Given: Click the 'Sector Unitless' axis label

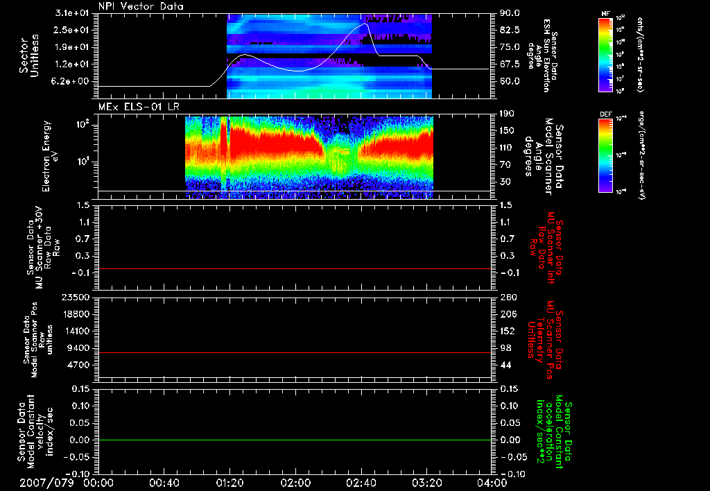Looking at the screenshot, I should tap(29, 55).
